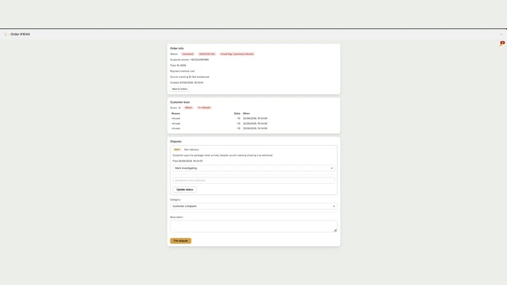Click the Reason column header
507x285 pixels.
(x=176, y=113)
